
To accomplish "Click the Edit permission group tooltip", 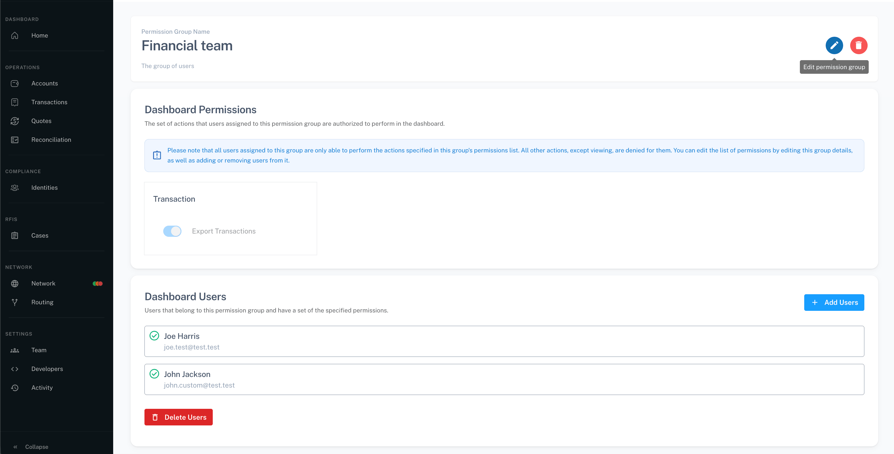I will (x=834, y=67).
